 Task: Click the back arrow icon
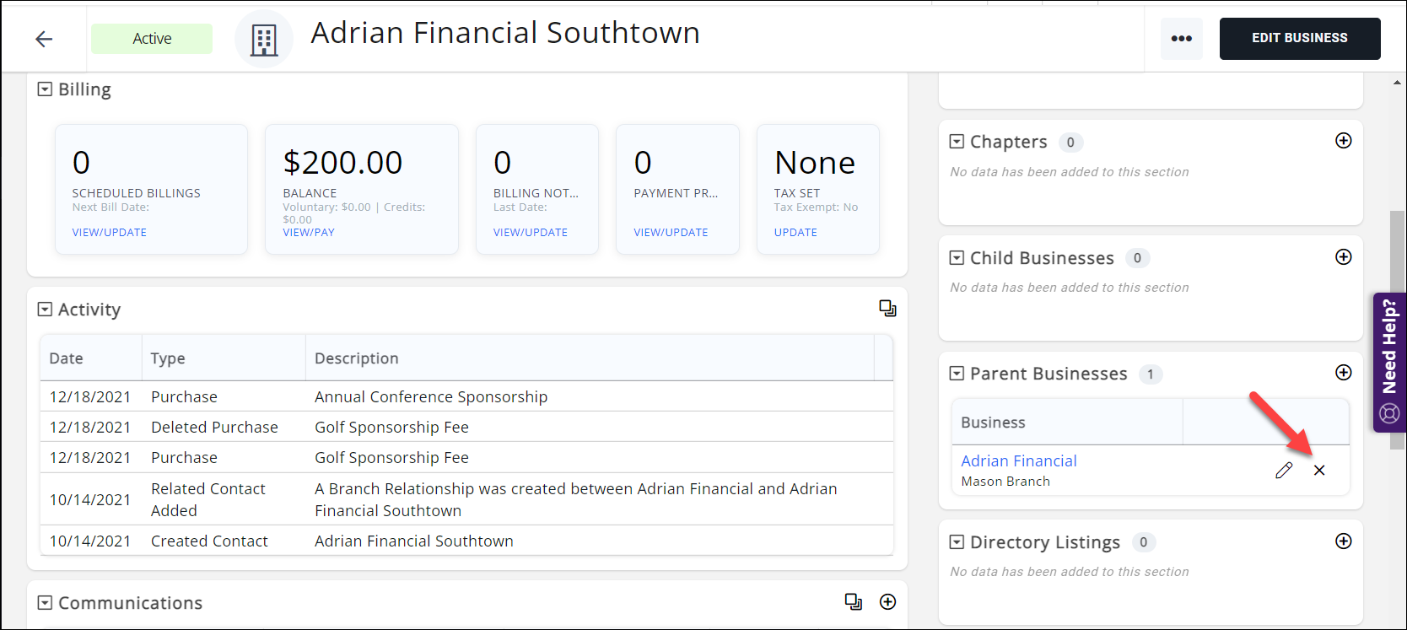pos(44,39)
